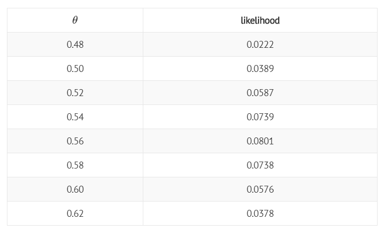This screenshot has width=382, height=236.
Task: Select the theta cell 0.52
Action: 75,93
